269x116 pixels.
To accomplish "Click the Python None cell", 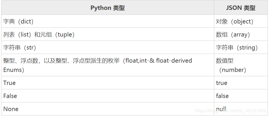I will 107,109.
